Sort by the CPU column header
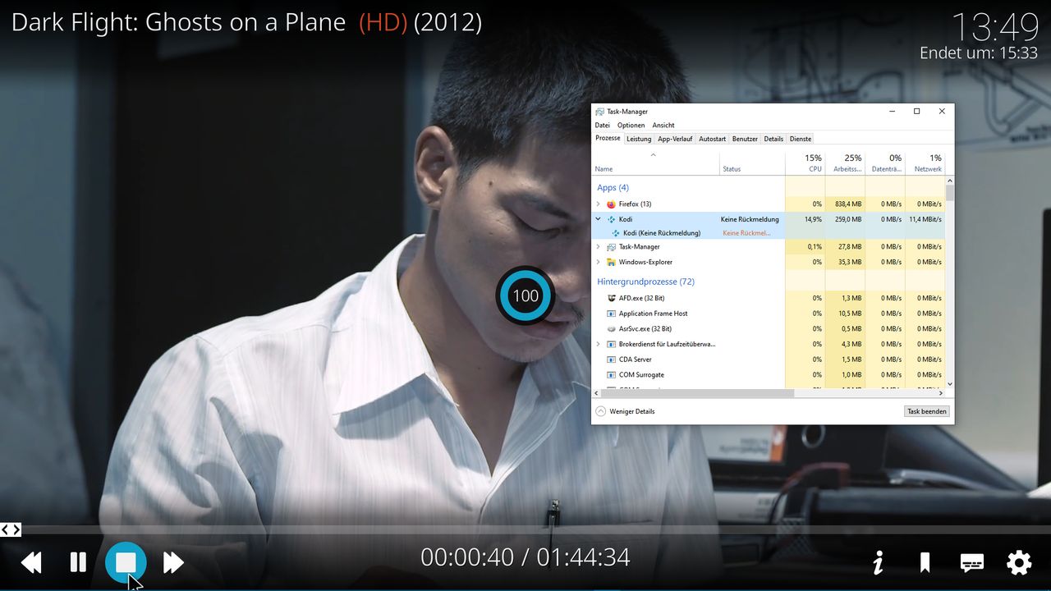The image size is (1051, 591). (x=805, y=163)
